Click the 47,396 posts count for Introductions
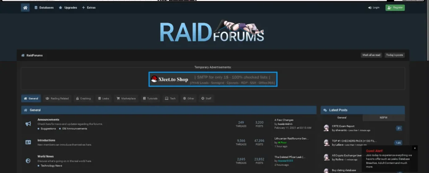The height and width of the screenshot is (173, 429). (x=259, y=141)
